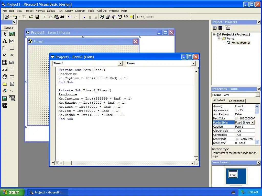Open the Project menu
262x196 pixels.
pyautogui.click(x=29, y=11)
